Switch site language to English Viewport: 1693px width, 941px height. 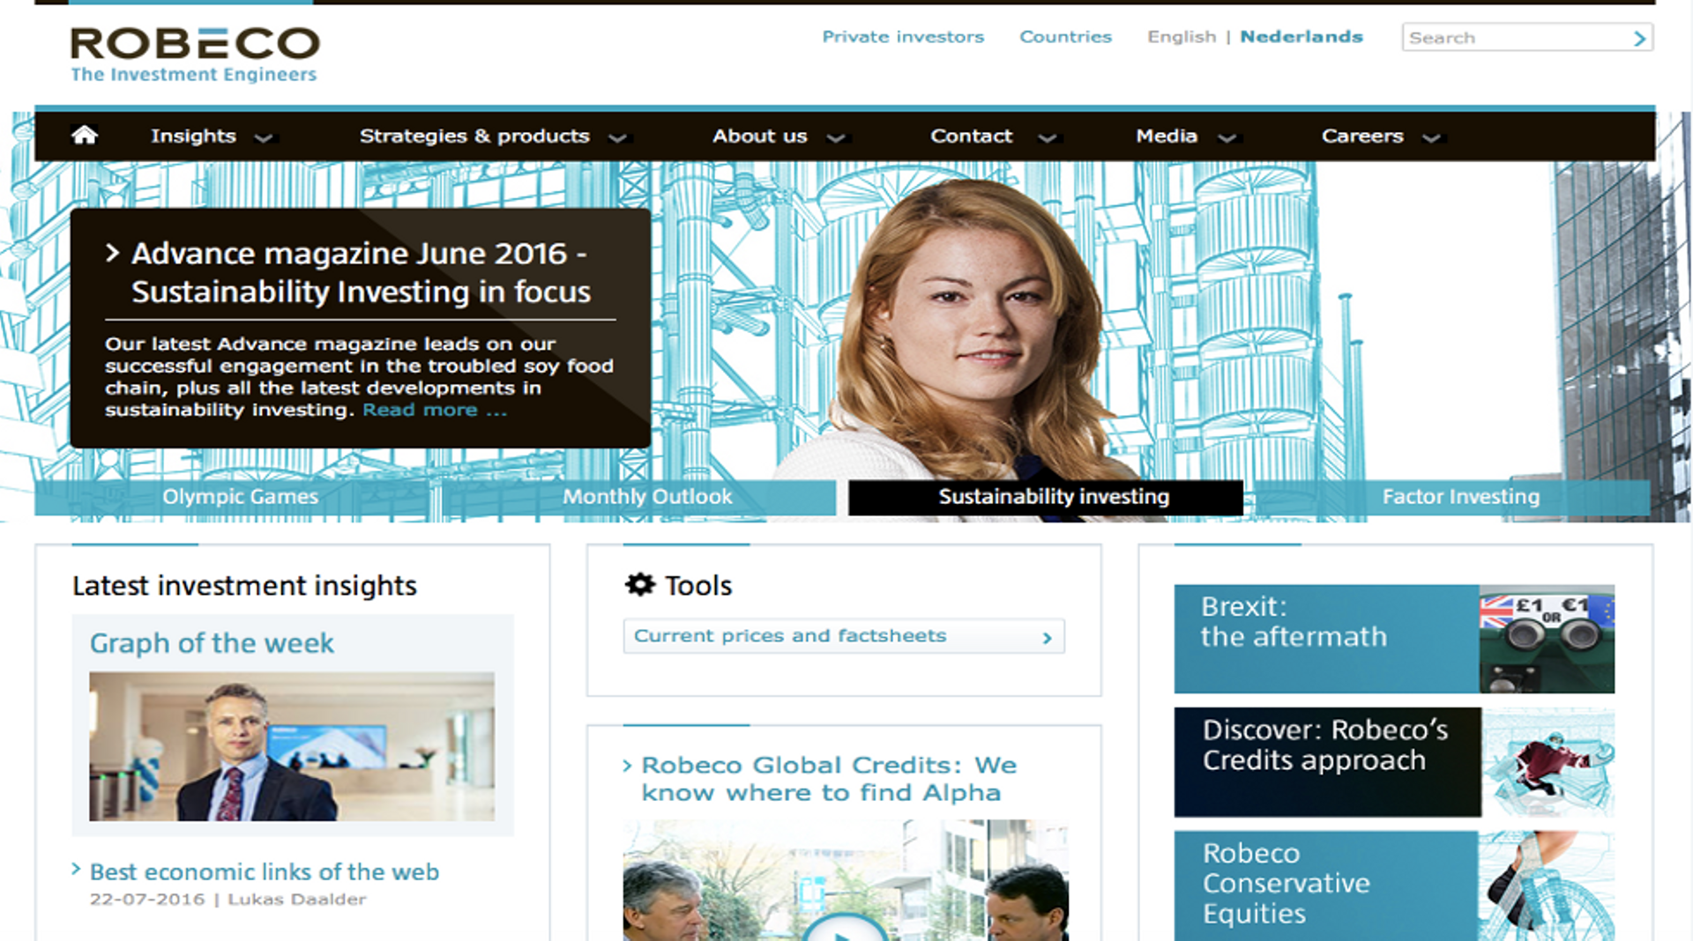tap(1182, 37)
